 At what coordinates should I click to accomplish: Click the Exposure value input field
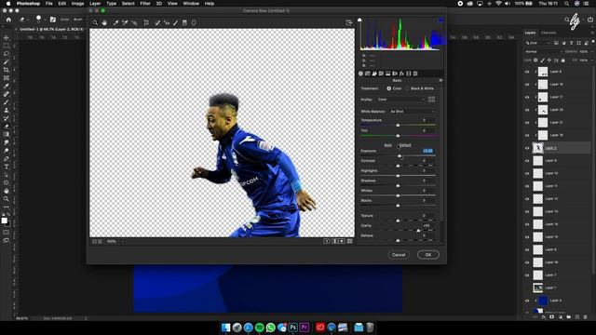pos(427,151)
